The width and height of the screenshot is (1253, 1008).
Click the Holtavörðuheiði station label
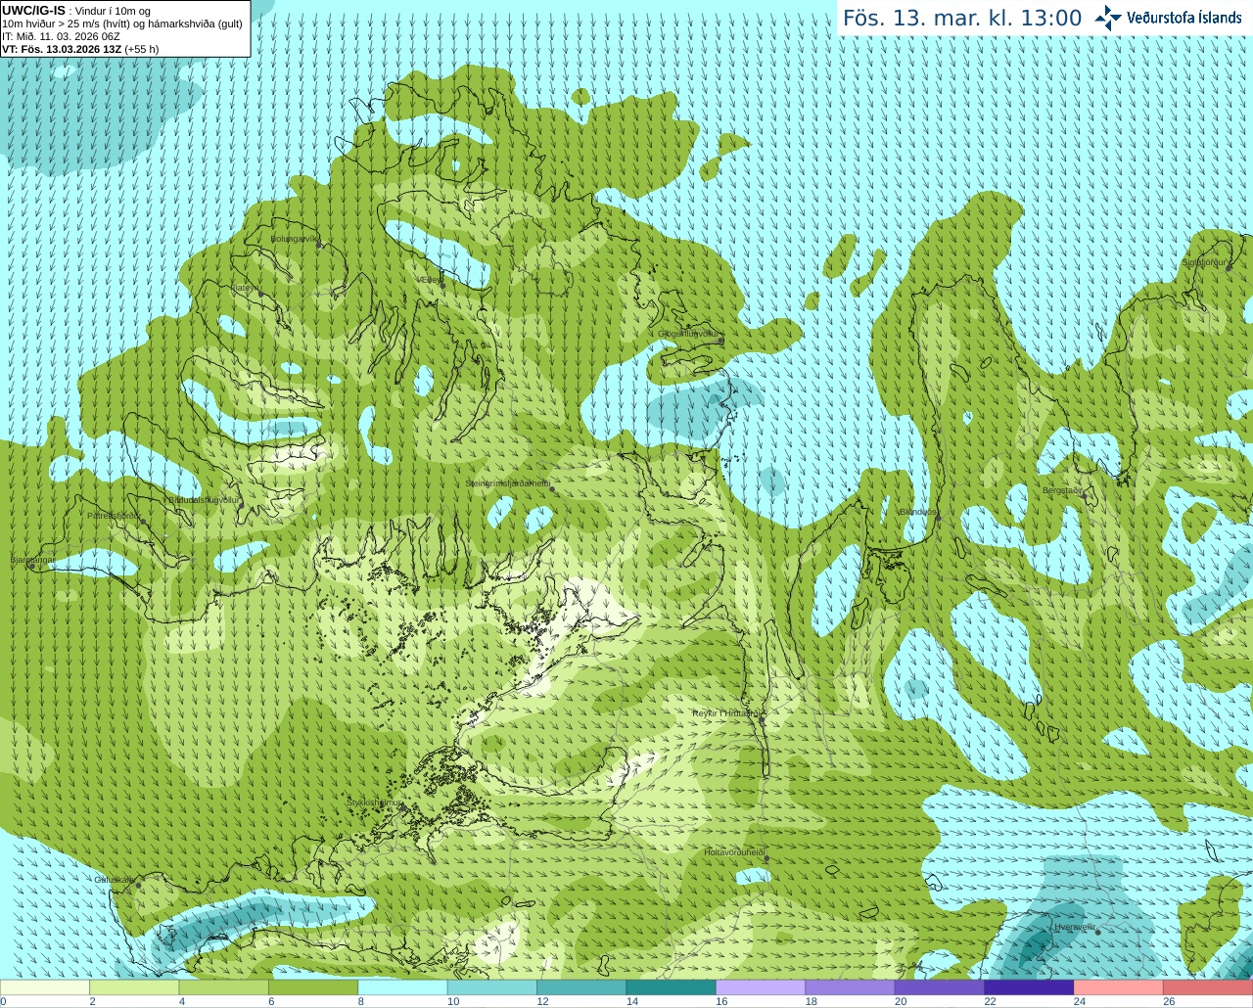(x=734, y=852)
